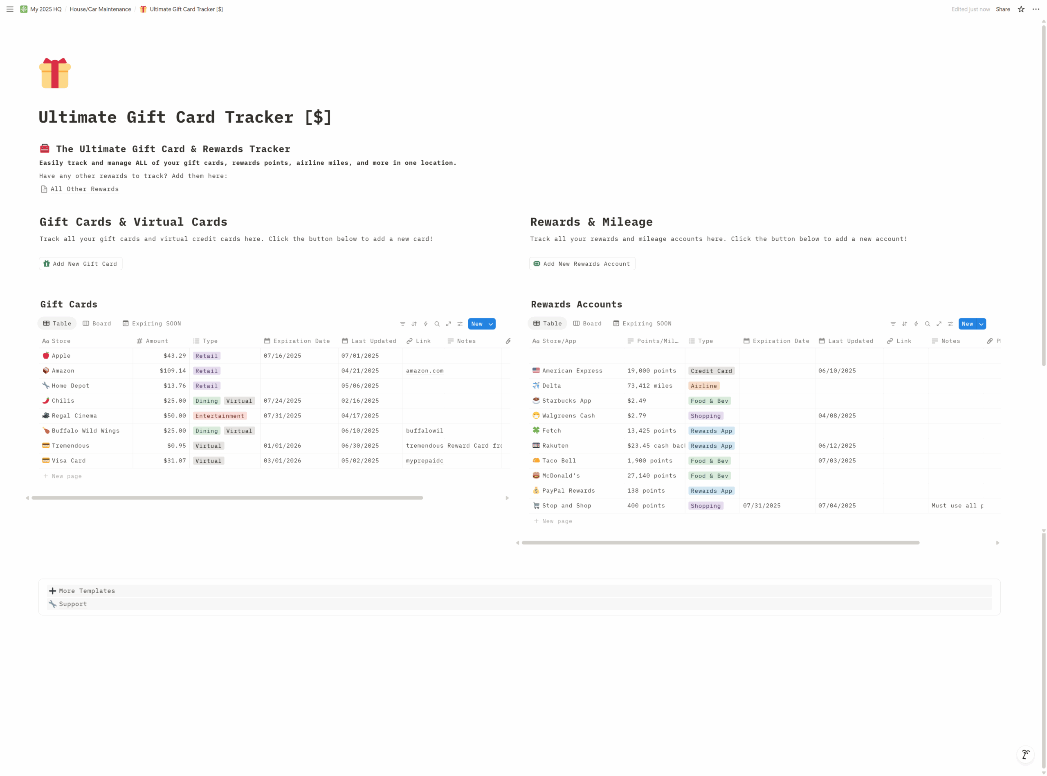Open the sidebar hamburger menu

[10, 9]
